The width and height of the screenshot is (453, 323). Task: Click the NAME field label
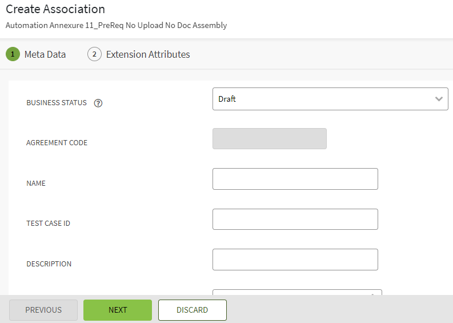[x=36, y=184]
